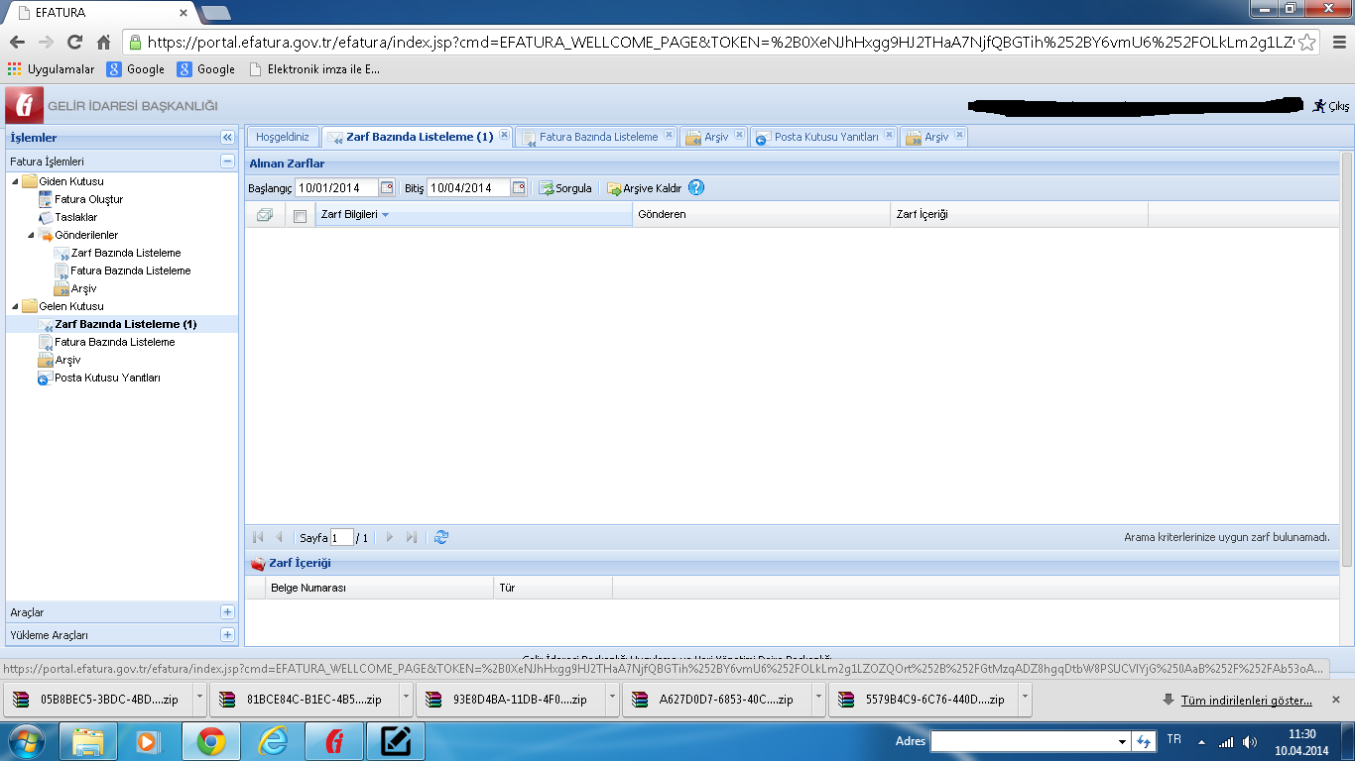Click Tüm indirilenleri göster link
The height and width of the screenshot is (761, 1355).
[1245, 700]
